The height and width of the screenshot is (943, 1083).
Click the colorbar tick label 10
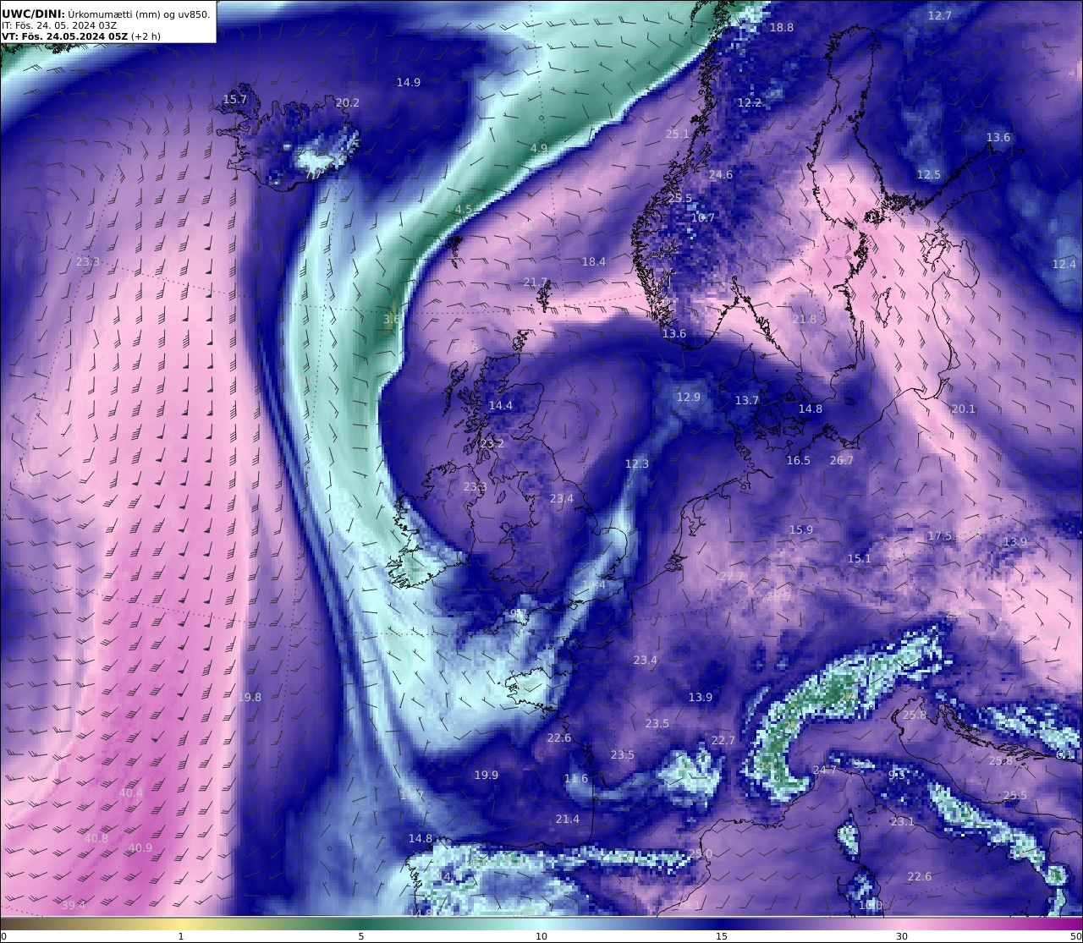541,936
